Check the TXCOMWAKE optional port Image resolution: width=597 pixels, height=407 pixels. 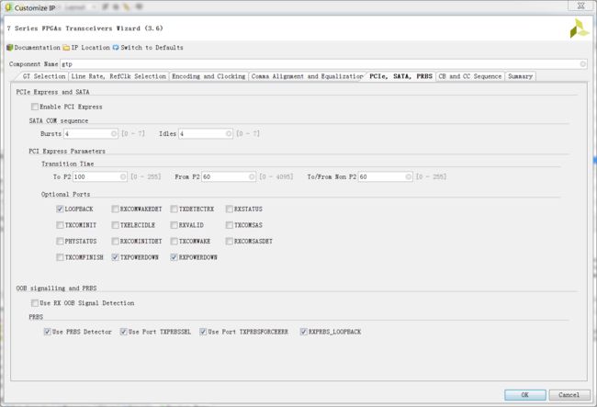174,241
